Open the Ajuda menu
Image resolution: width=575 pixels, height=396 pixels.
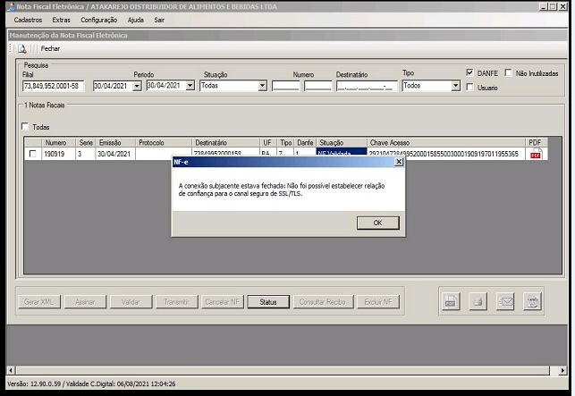pyautogui.click(x=135, y=20)
